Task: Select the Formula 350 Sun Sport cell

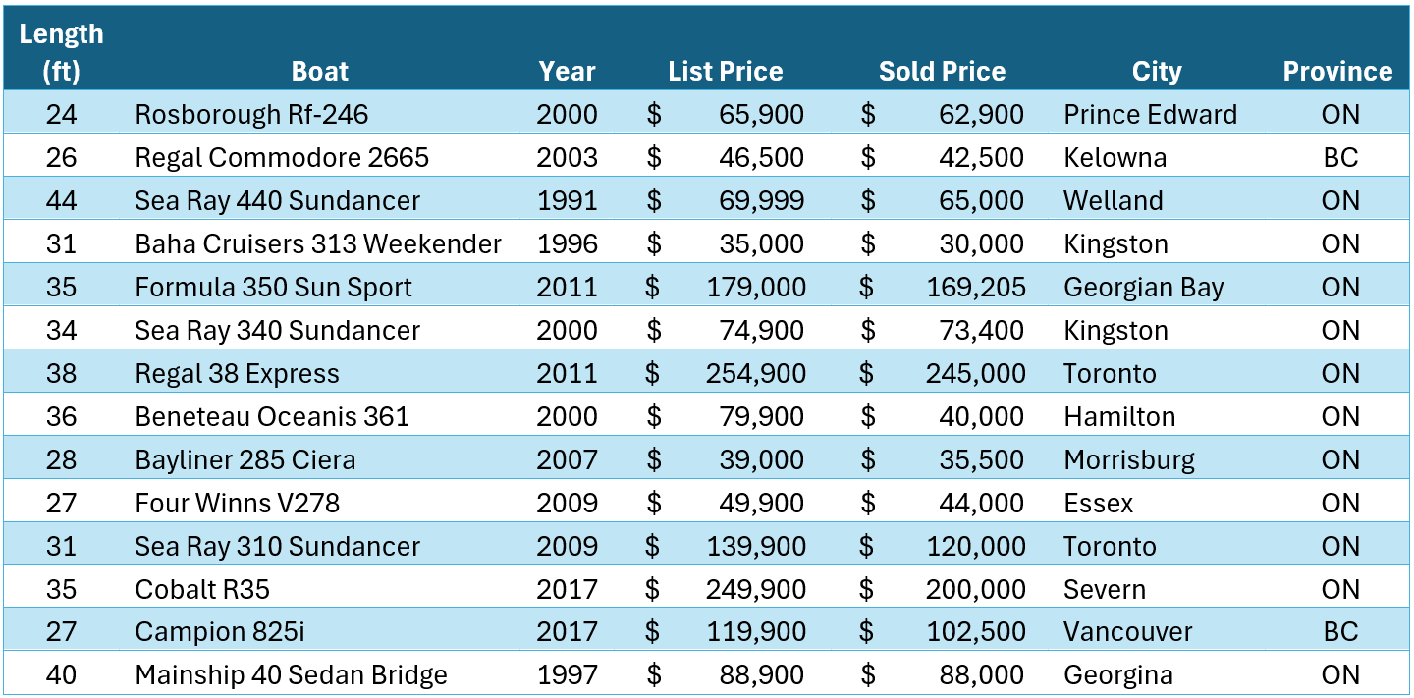Action: pos(273,288)
